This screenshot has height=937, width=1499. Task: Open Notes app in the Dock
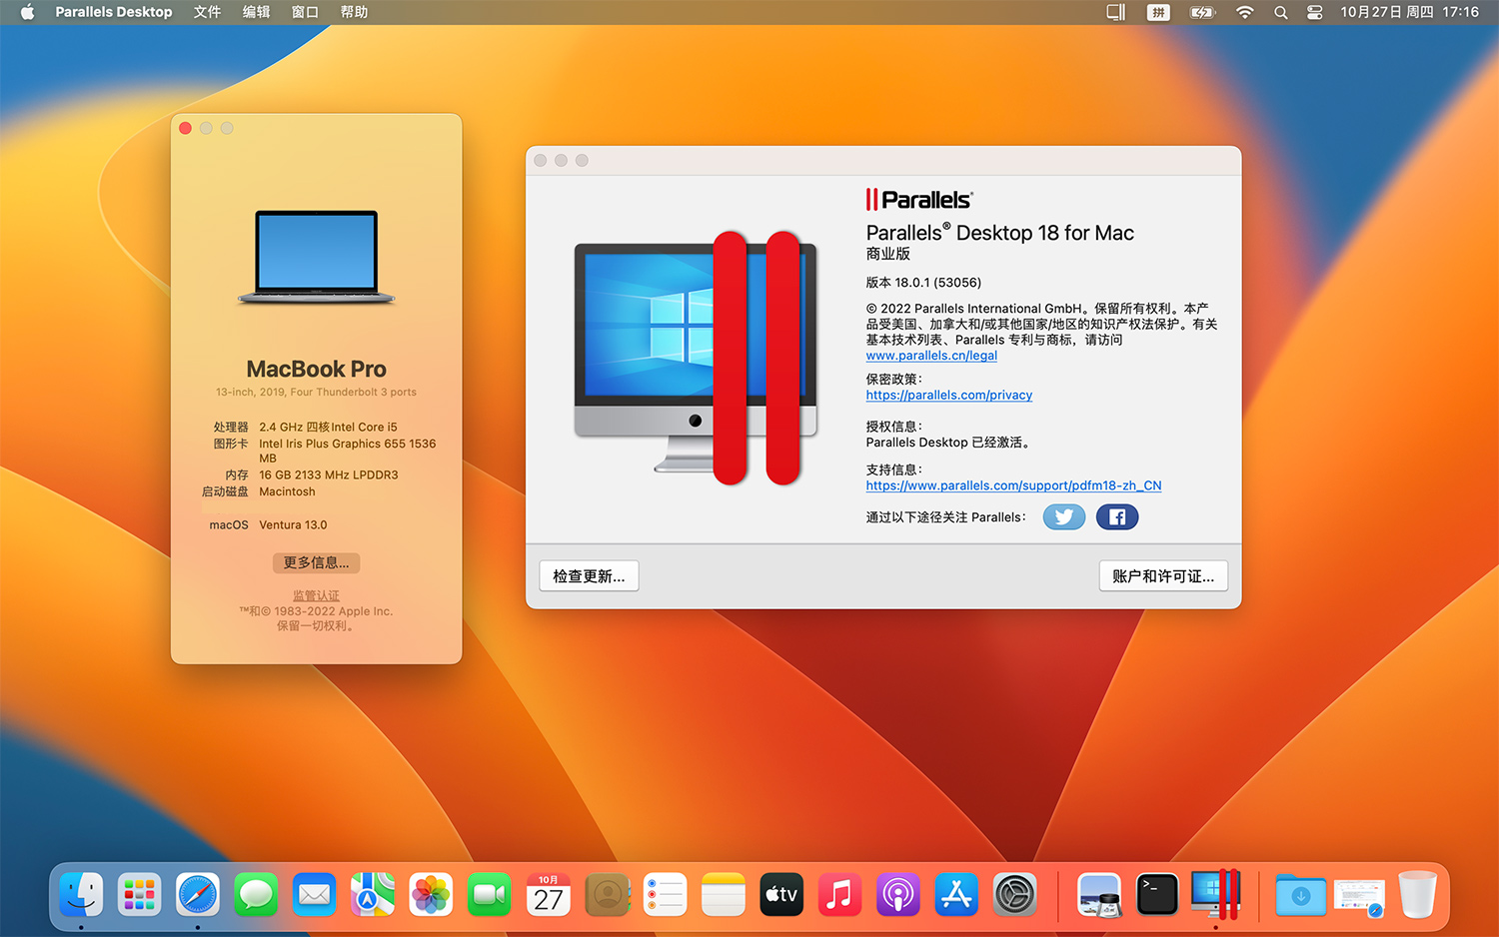pyautogui.click(x=724, y=894)
